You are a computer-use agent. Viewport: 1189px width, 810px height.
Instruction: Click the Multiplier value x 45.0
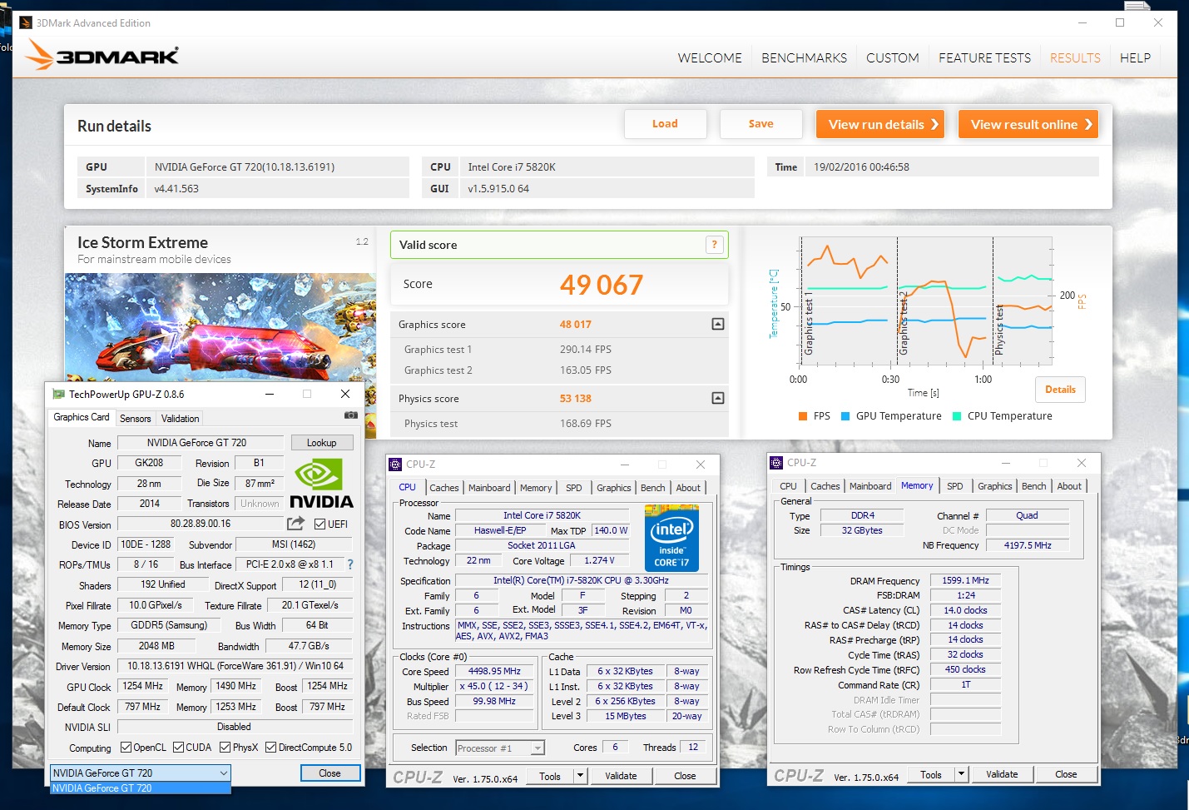[x=494, y=686]
